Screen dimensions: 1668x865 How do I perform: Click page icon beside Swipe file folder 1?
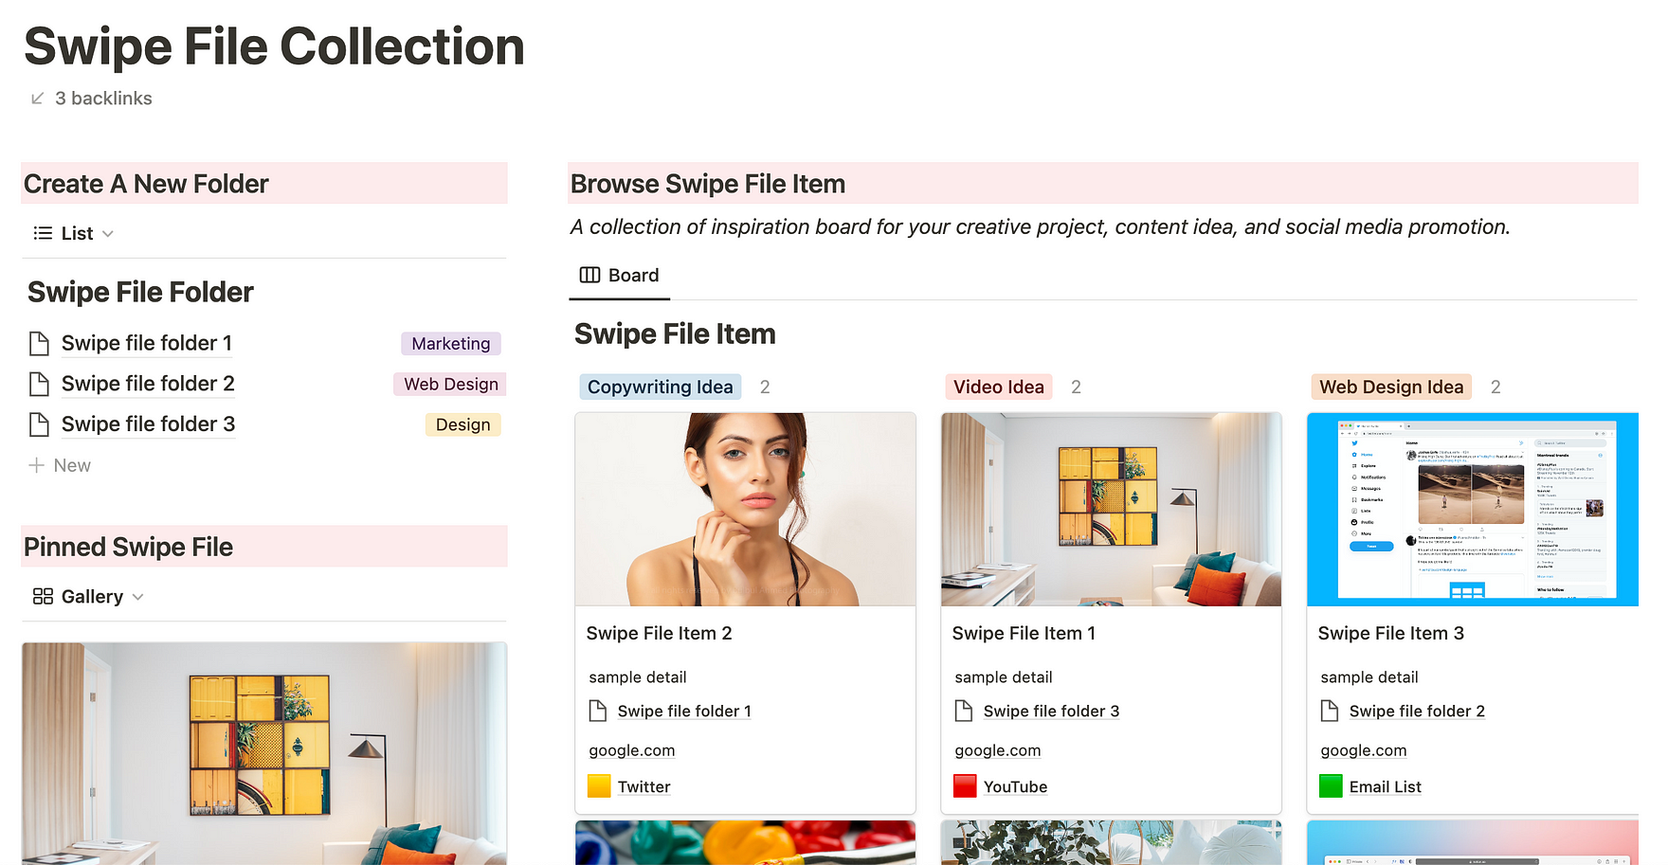pyautogui.click(x=39, y=343)
